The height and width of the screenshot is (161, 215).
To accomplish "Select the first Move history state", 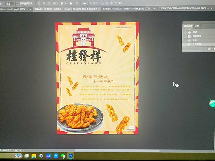I will pos(198,32).
